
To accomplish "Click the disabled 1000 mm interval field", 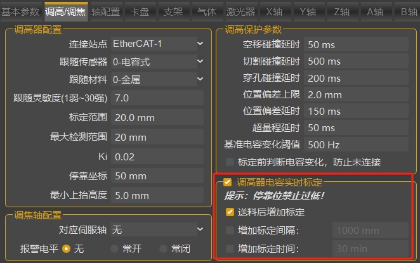I will [x=371, y=230].
